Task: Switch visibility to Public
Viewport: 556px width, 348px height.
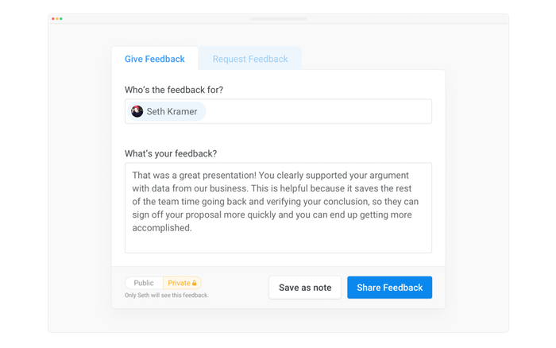Action: (144, 283)
